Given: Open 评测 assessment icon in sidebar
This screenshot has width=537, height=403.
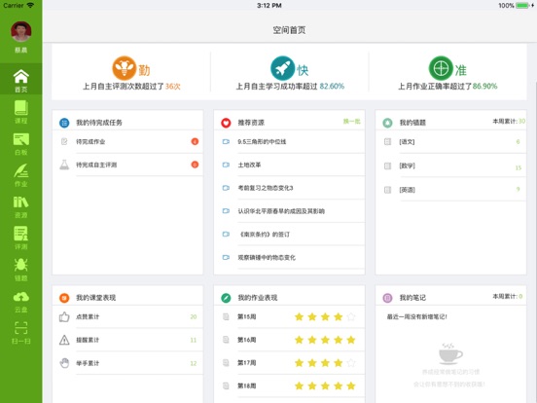Looking at the screenshot, I should [x=20, y=238].
